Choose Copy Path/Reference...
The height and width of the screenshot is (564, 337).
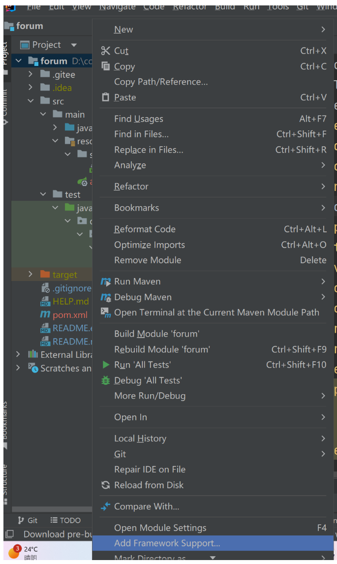[x=213, y=82]
